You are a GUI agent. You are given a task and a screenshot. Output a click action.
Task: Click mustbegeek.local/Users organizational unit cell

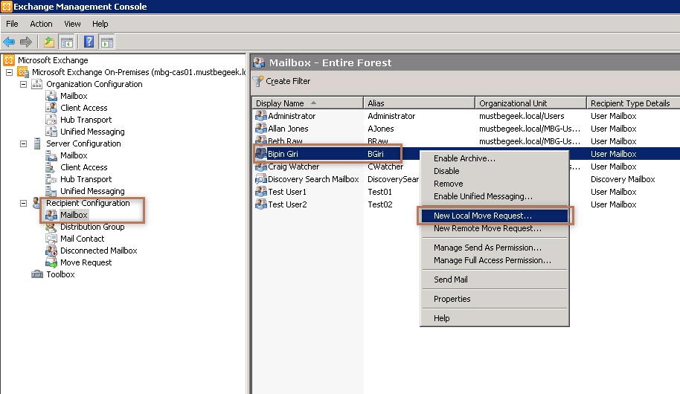pos(522,116)
